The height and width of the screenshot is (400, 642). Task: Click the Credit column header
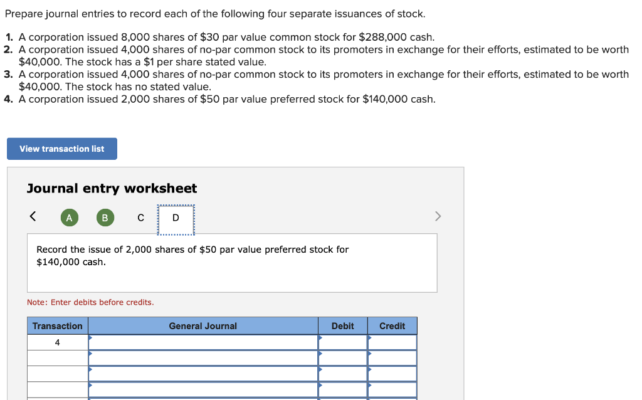coord(392,326)
